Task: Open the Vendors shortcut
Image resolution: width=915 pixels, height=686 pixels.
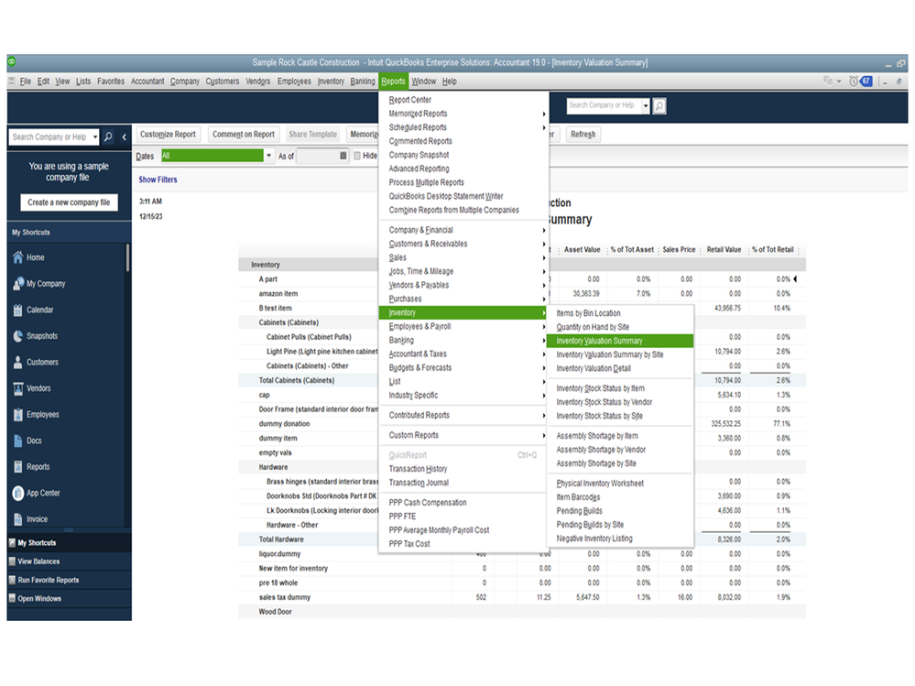Action: [x=32, y=388]
